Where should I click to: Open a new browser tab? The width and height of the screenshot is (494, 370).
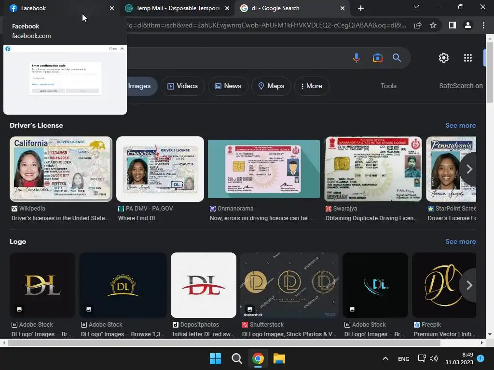coord(361,8)
